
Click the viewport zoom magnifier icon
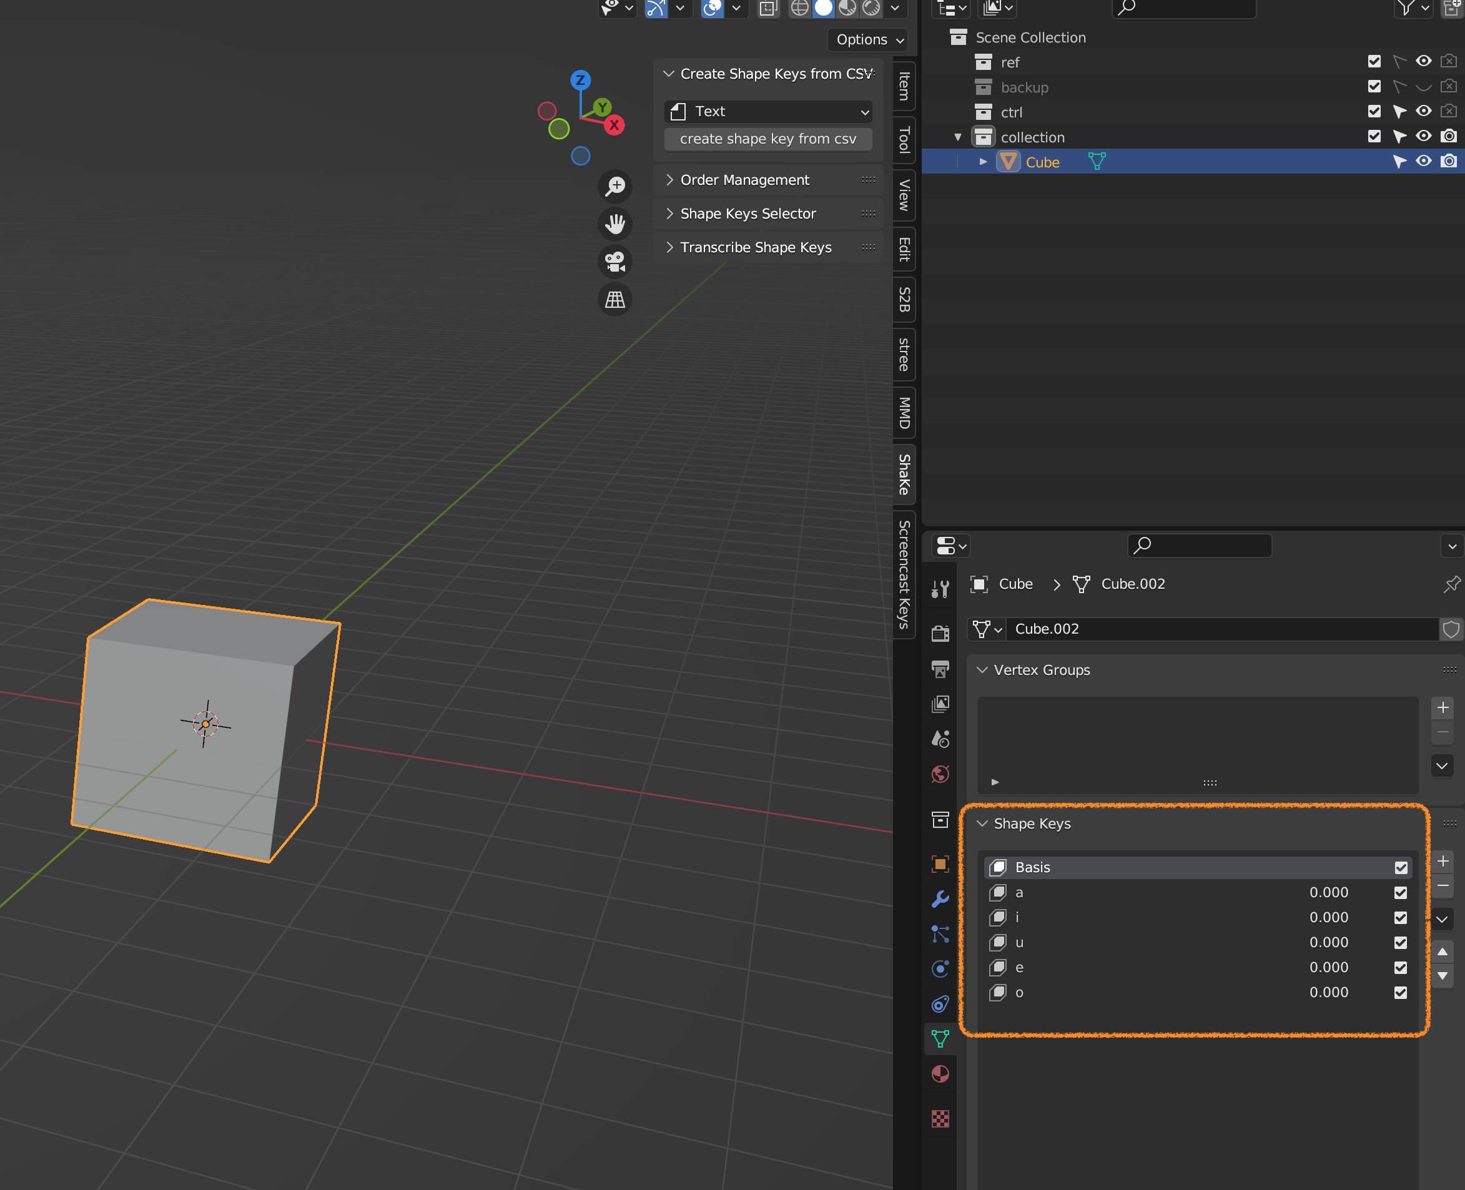click(615, 186)
